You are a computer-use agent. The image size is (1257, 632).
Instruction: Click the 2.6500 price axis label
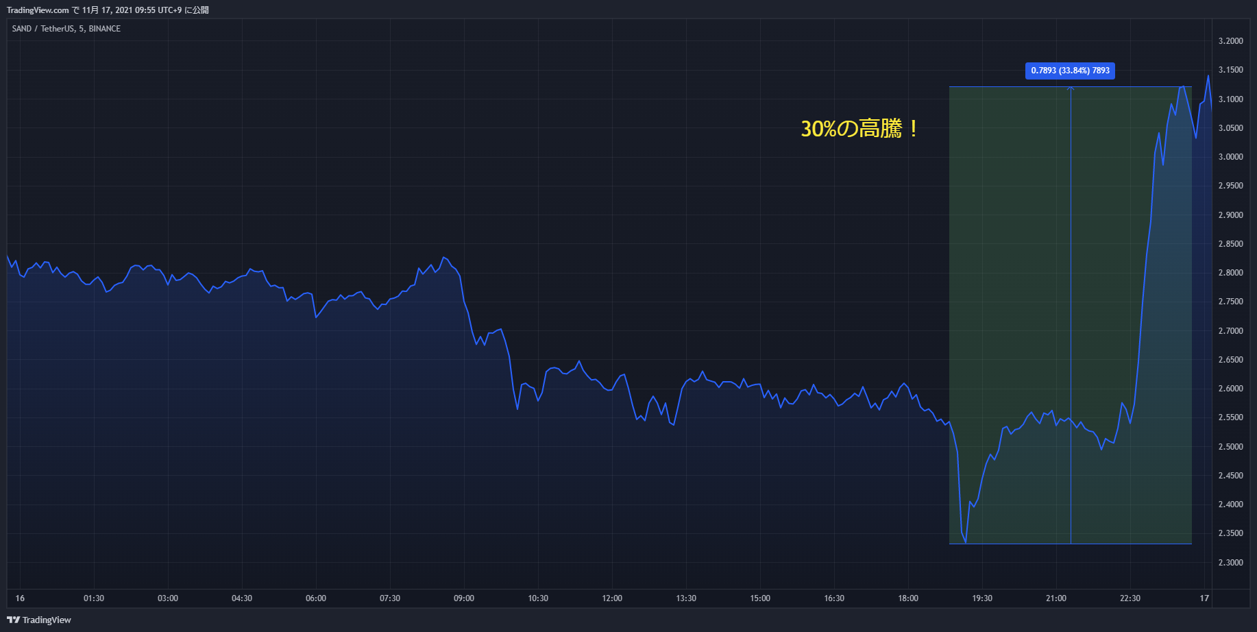click(1230, 360)
